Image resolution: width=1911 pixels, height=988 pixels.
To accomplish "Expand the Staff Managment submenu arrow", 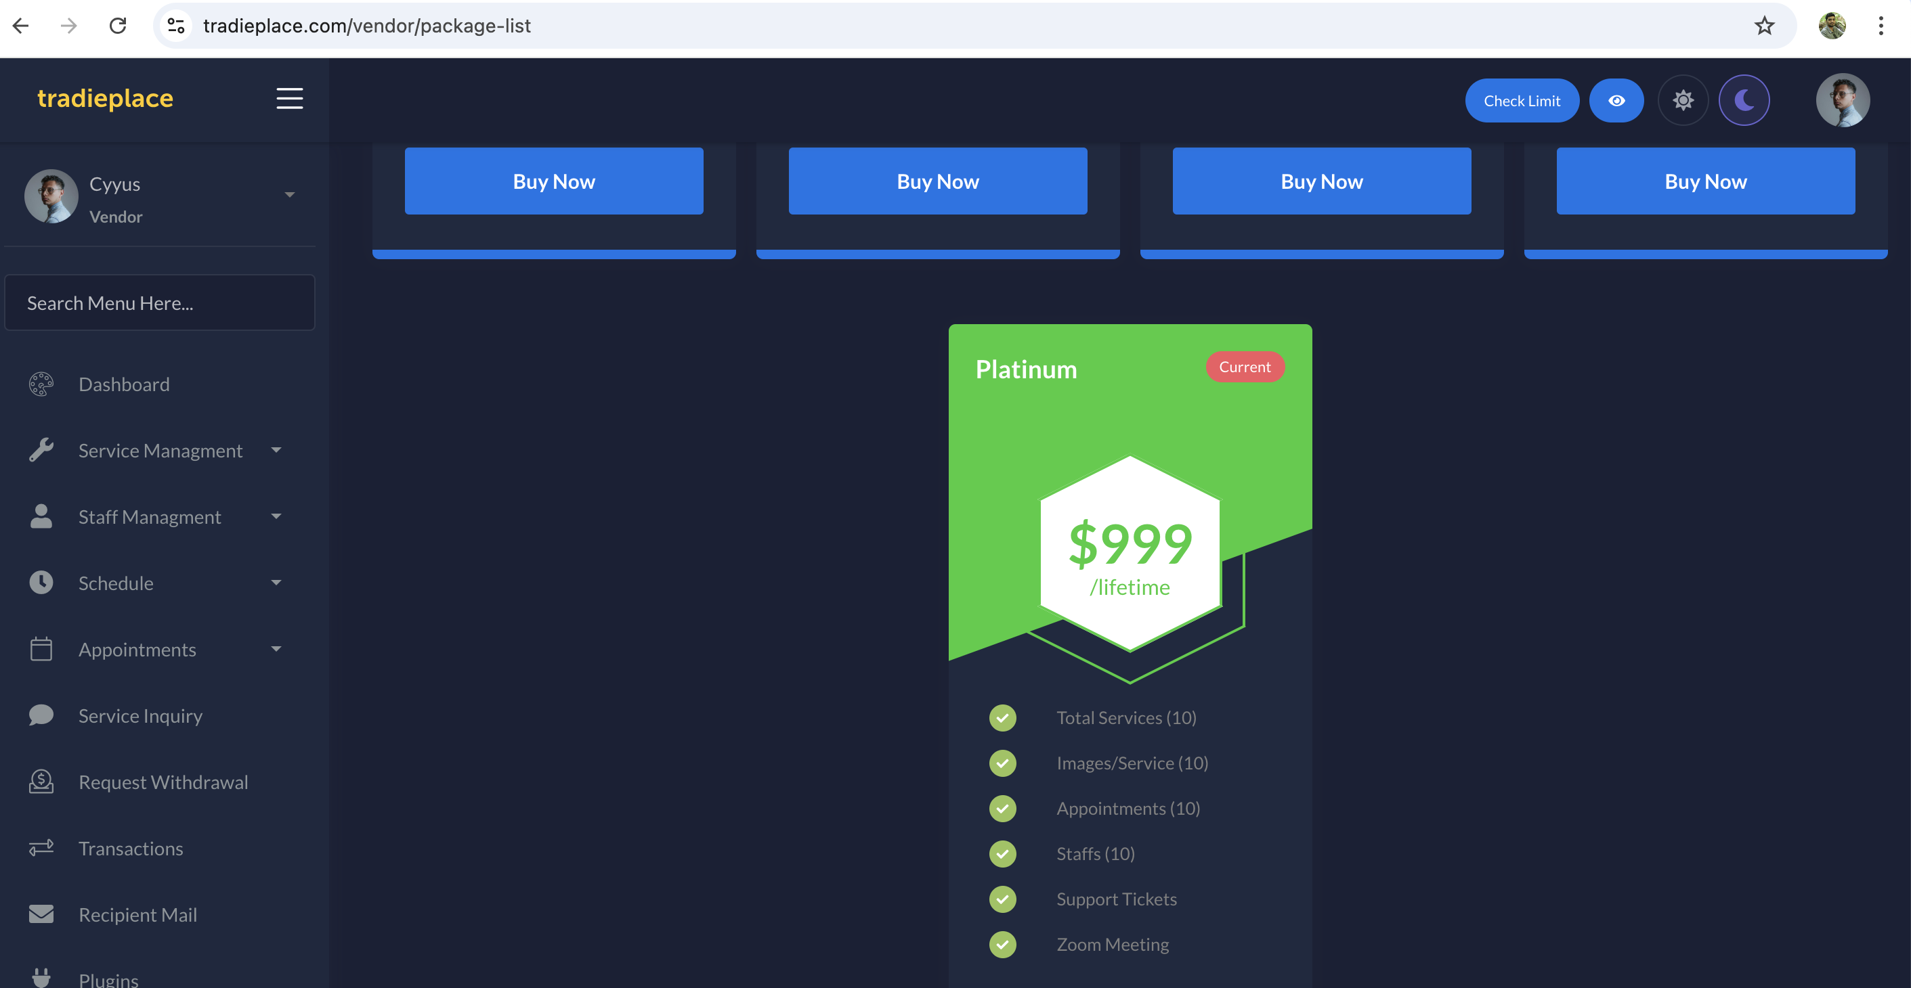I will tap(276, 516).
